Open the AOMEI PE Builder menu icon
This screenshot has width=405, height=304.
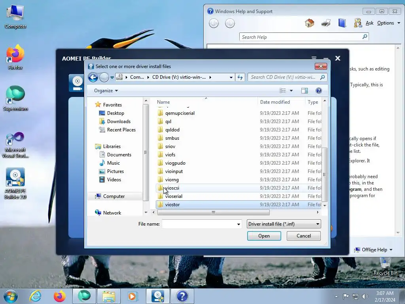pyautogui.click(x=314, y=58)
